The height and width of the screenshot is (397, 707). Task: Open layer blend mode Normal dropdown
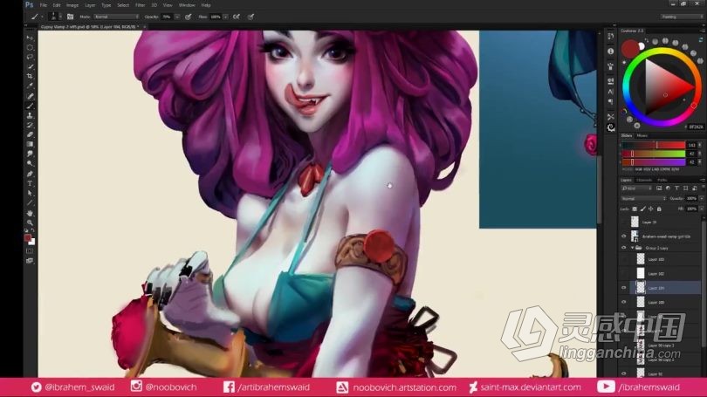643,198
